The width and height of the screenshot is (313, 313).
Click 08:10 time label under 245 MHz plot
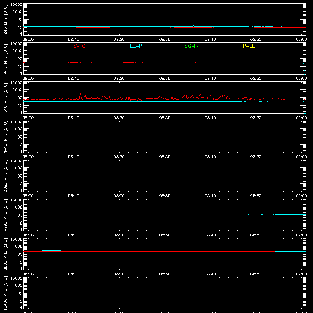tap(74, 40)
